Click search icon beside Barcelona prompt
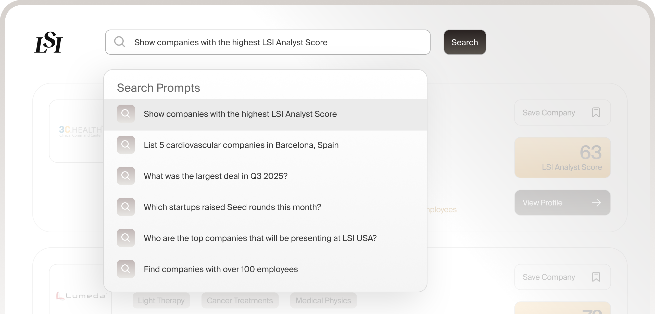 point(126,145)
